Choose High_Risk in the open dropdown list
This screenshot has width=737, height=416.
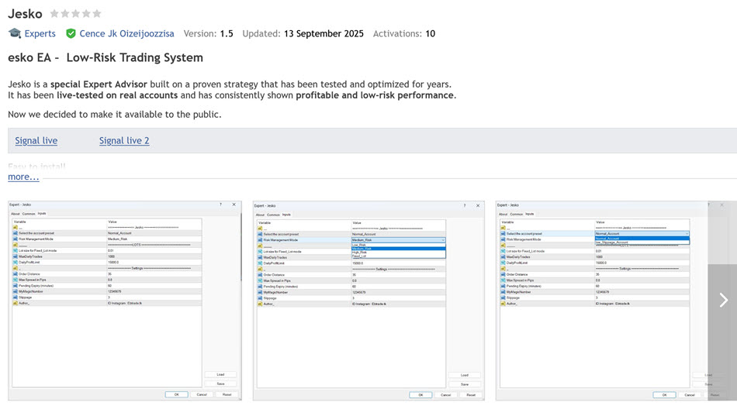click(360, 252)
